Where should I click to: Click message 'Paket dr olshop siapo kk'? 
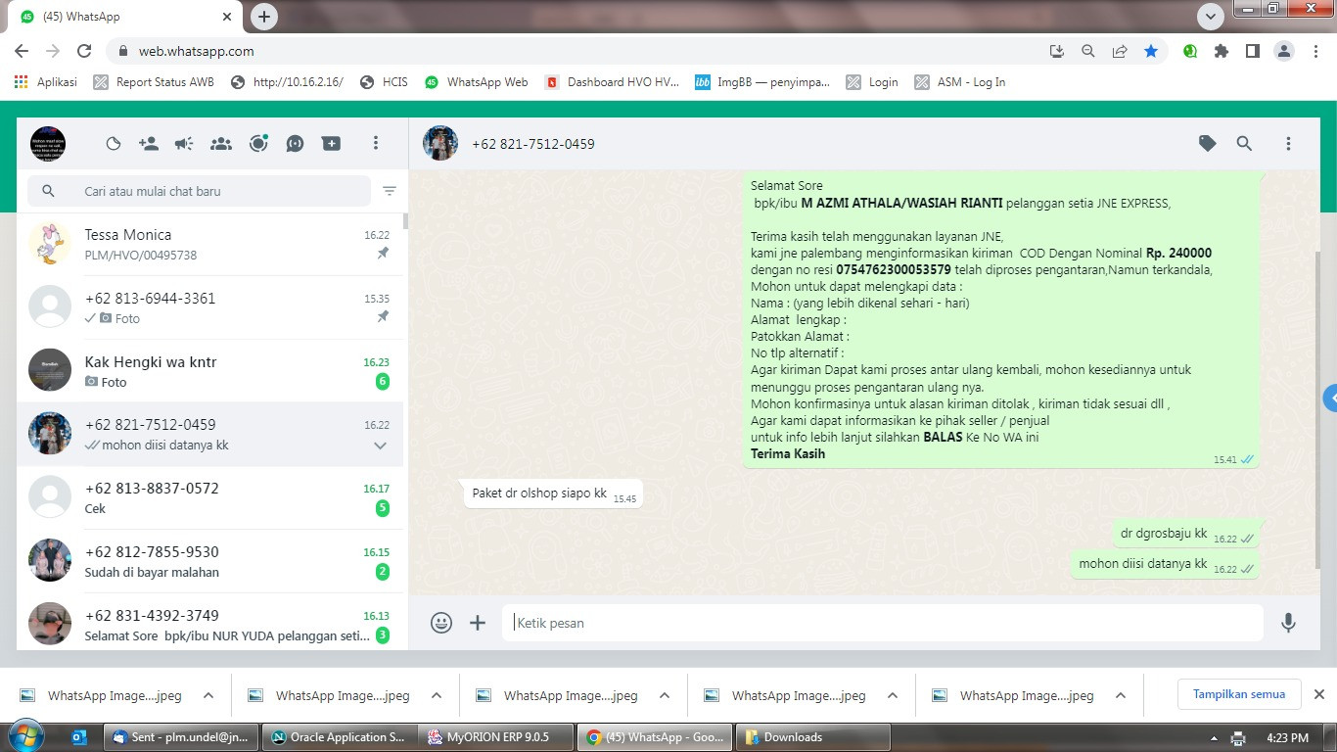(x=553, y=494)
